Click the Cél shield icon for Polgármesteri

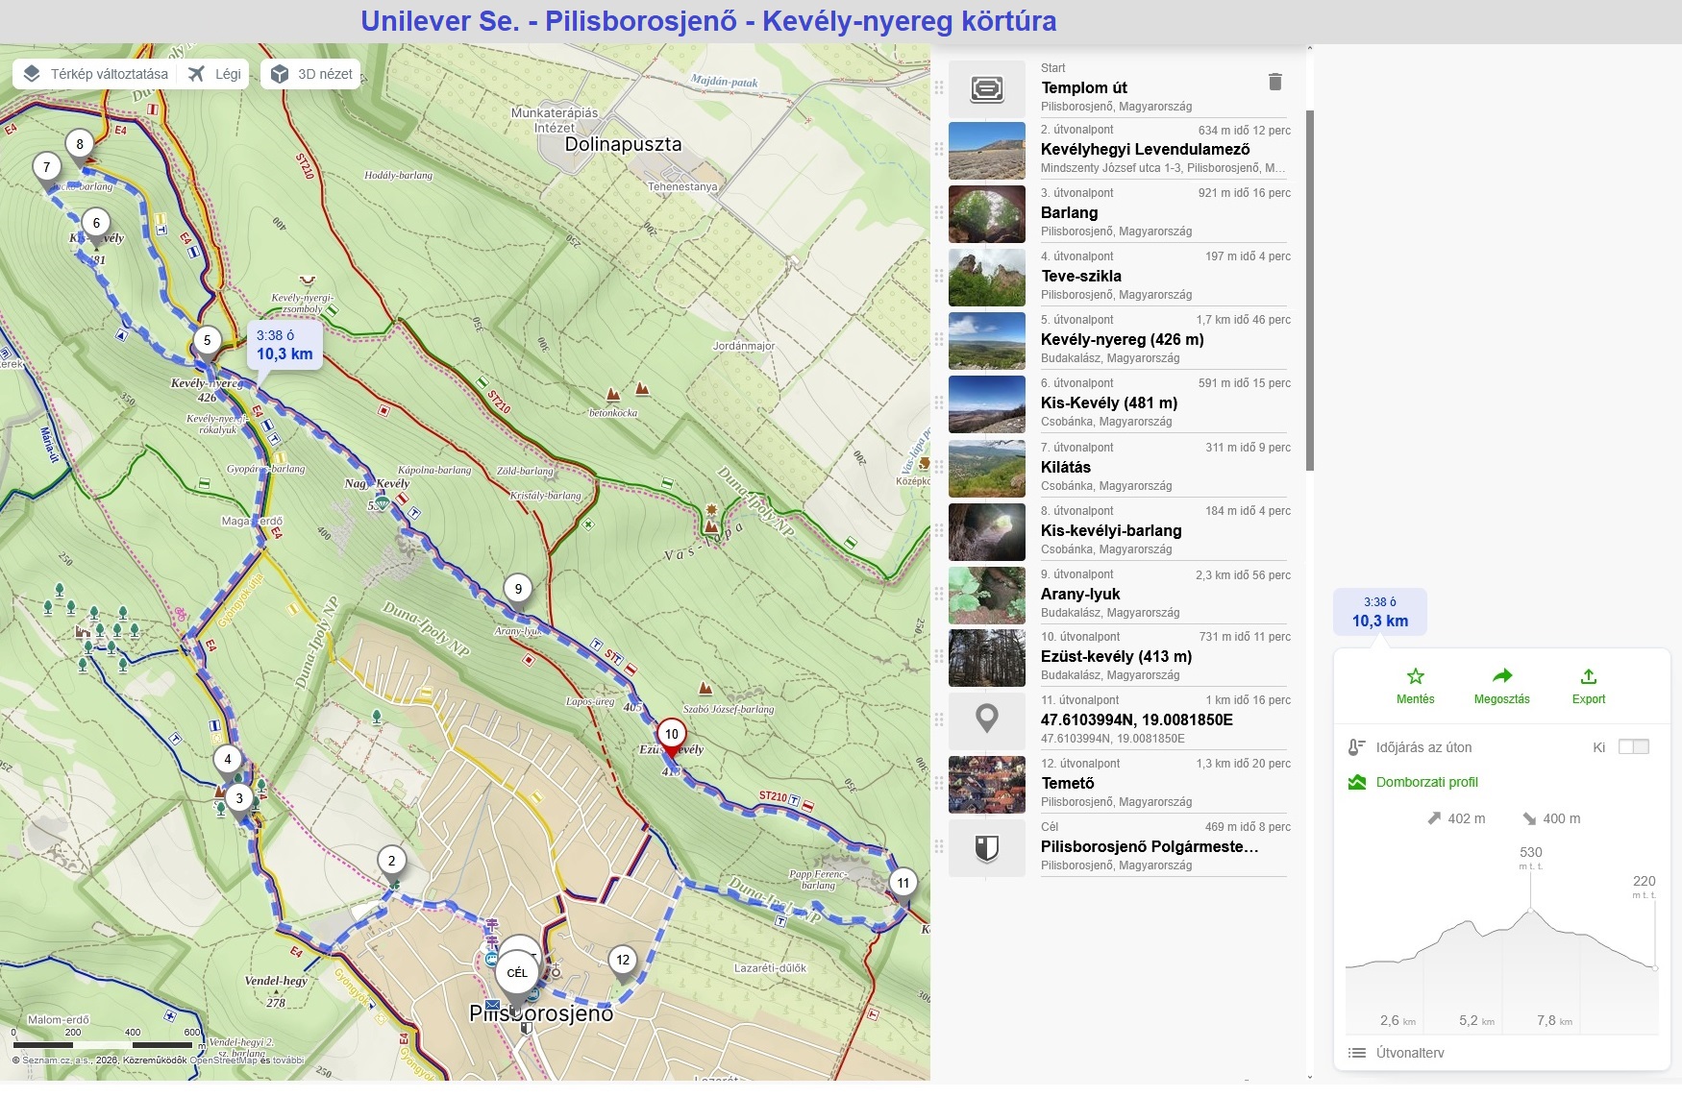pos(987,848)
